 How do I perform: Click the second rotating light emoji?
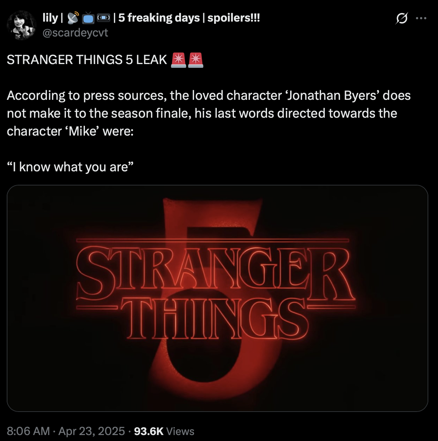click(x=196, y=60)
